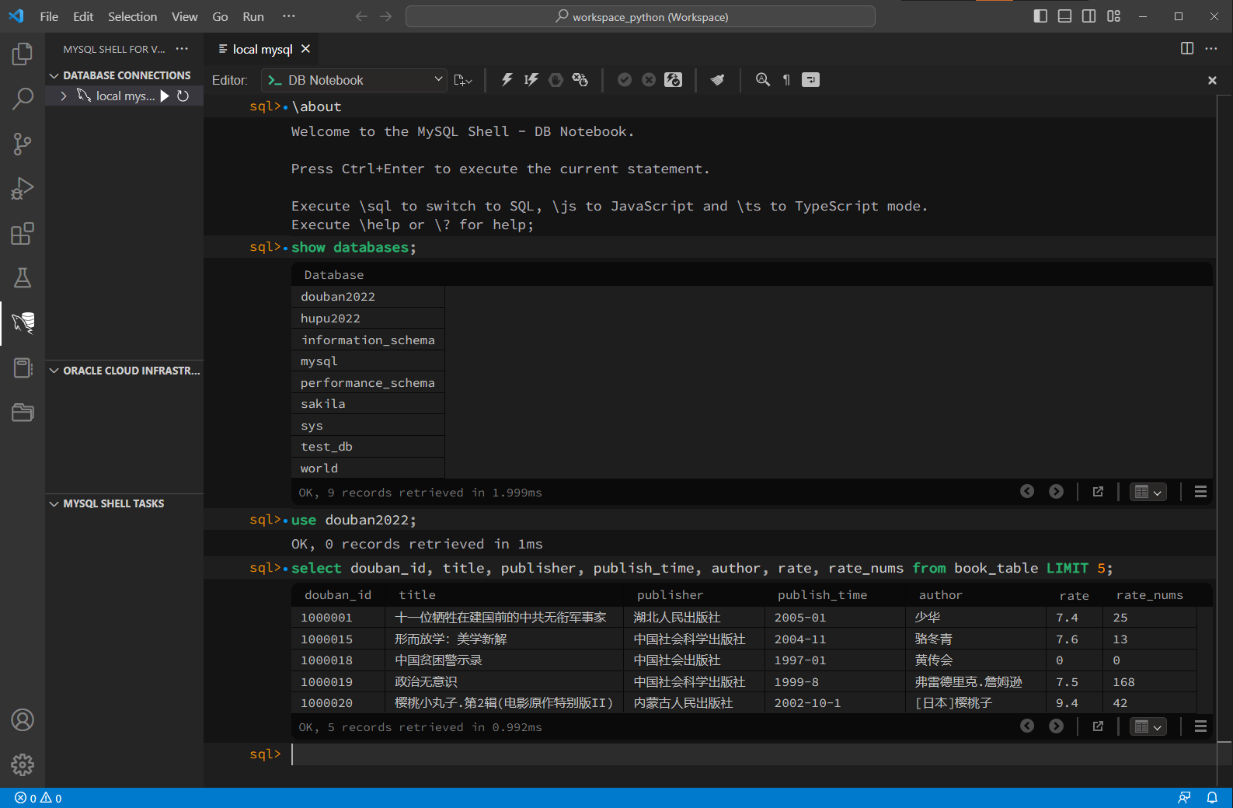Viewport: 1233px width, 808px height.
Task: Click connect play button for local mysql
Action: (x=165, y=96)
